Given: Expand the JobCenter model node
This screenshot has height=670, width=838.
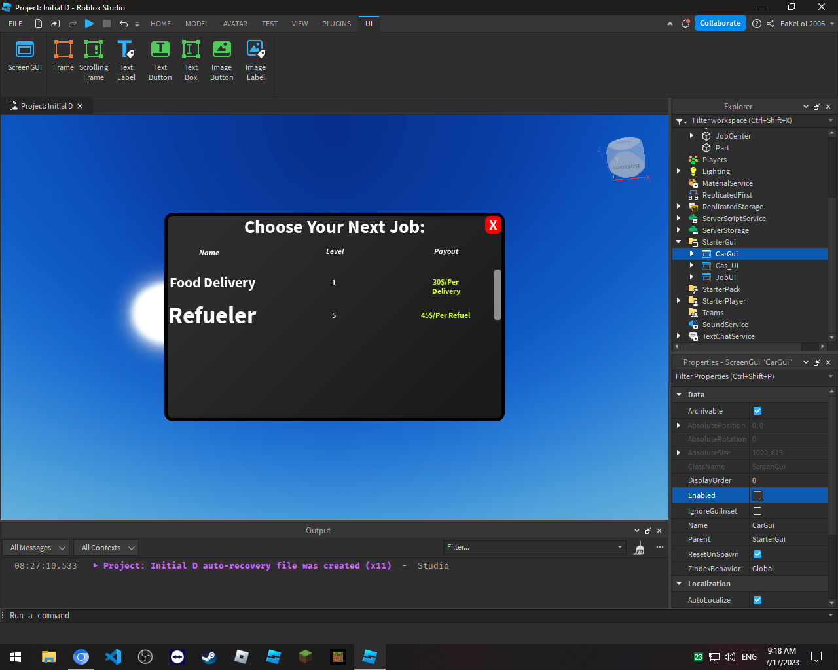Looking at the screenshot, I should [x=692, y=136].
